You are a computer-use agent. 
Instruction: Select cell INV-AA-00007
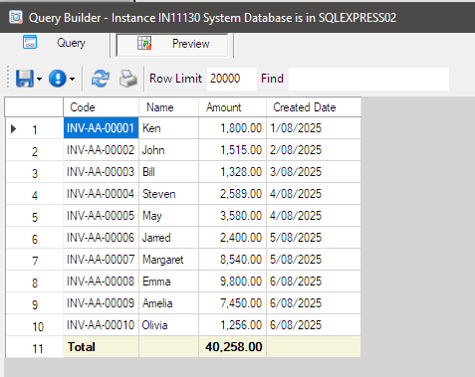[101, 260]
